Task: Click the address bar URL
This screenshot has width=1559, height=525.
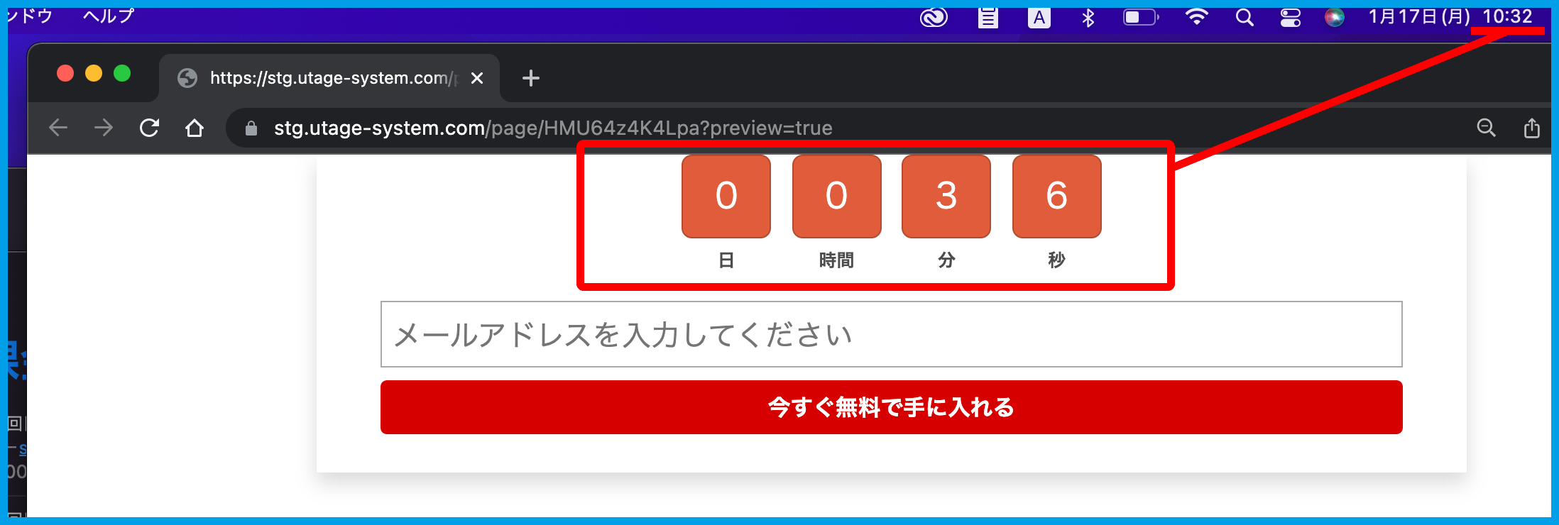Action: click(552, 128)
